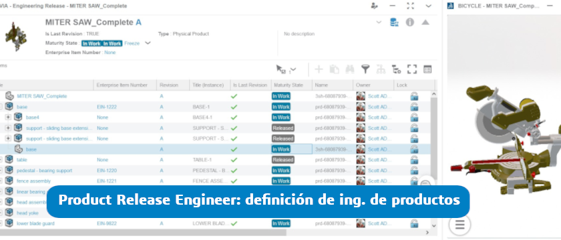Open the database collaborative space icon
Image resolution: width=561 pixels, height=240 pixels.
(394, 23)
